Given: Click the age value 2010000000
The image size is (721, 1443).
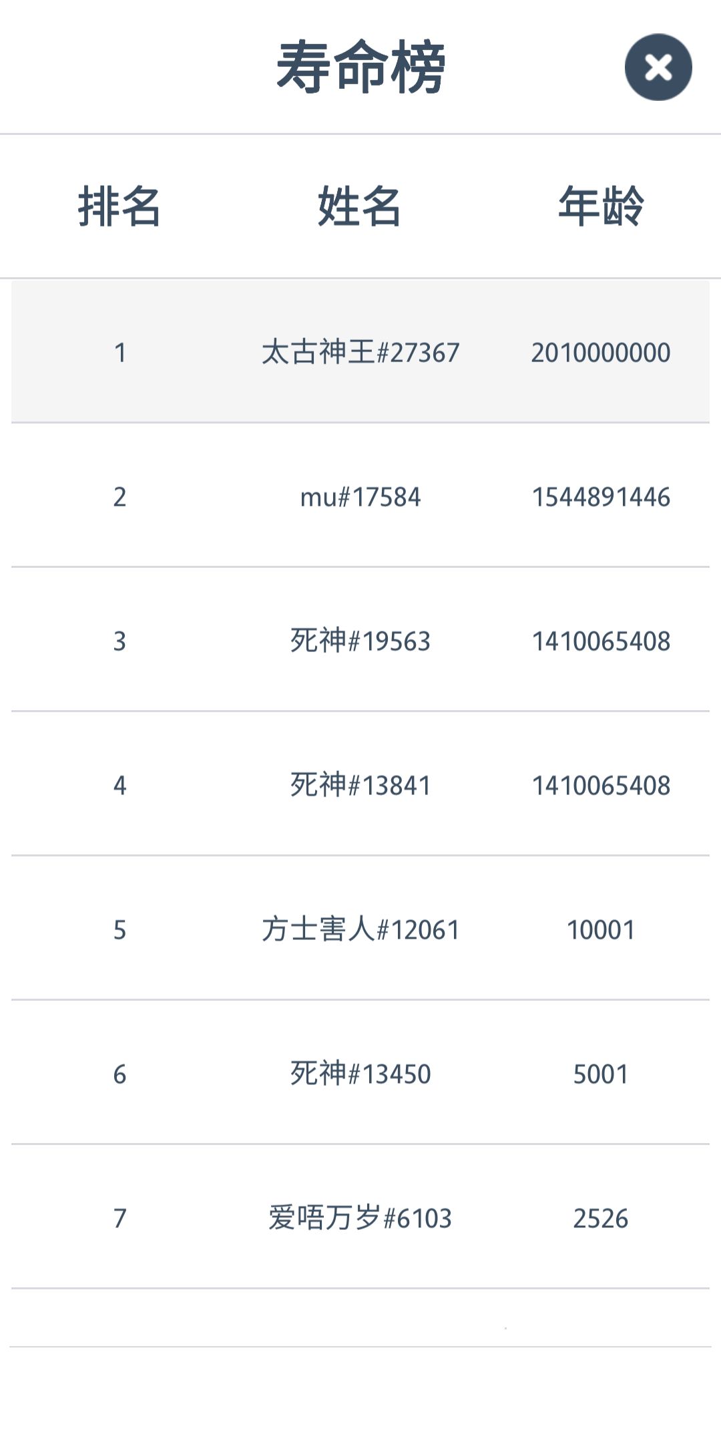Looking at the screenshot, I should [x=601, y=352].
